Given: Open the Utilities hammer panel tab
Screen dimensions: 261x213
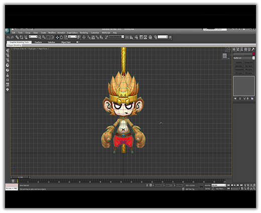Looking at the screenshot, I should (x=253, y=49).
